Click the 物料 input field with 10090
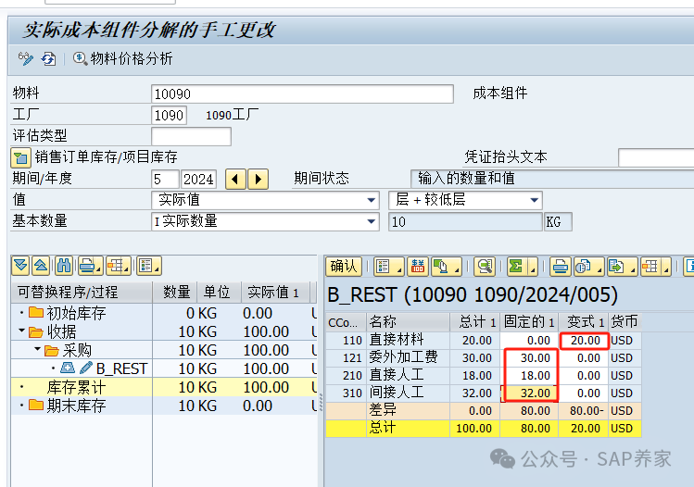The height and width of the screenshot is (487, 694). 302,94
